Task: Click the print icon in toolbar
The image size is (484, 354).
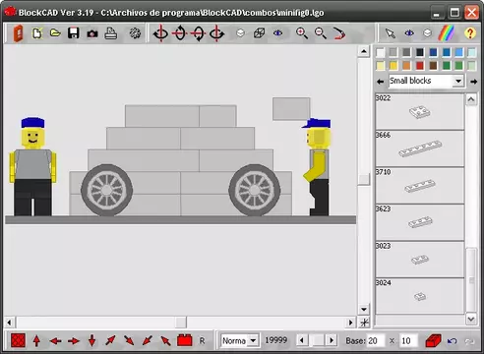Action: coord(110,33)
